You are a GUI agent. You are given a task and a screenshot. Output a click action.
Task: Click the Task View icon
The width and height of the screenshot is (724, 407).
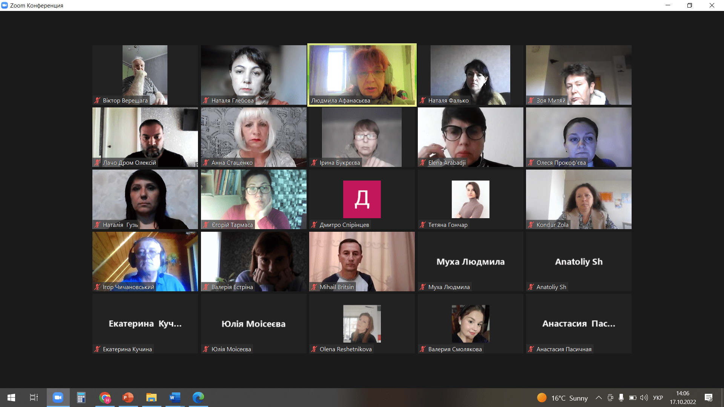[x=34, y=398]
